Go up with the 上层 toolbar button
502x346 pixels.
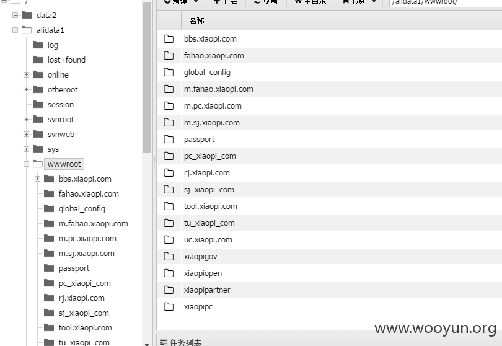tap(226, 2)
